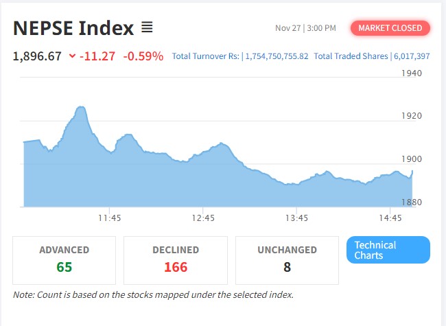Click the 14:45 time axis label
446x326 pixels.
[x=390, y=218]
